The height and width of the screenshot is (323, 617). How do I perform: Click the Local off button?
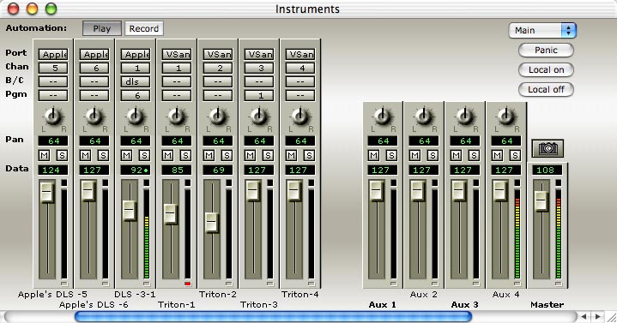click(546, 89)
